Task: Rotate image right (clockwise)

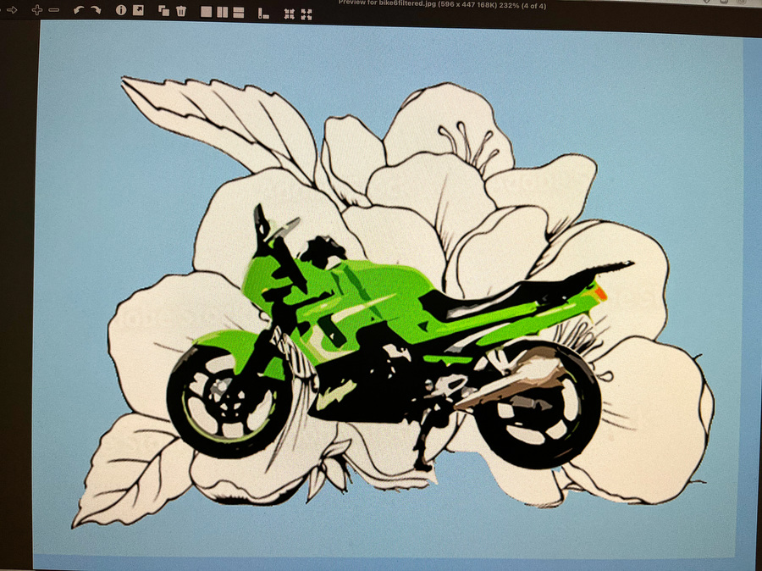Action: click(96, 10)
